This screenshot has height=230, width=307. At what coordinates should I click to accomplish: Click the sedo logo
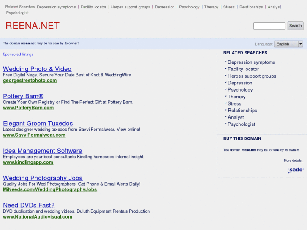pyautogui.click(x=296, y=170)
